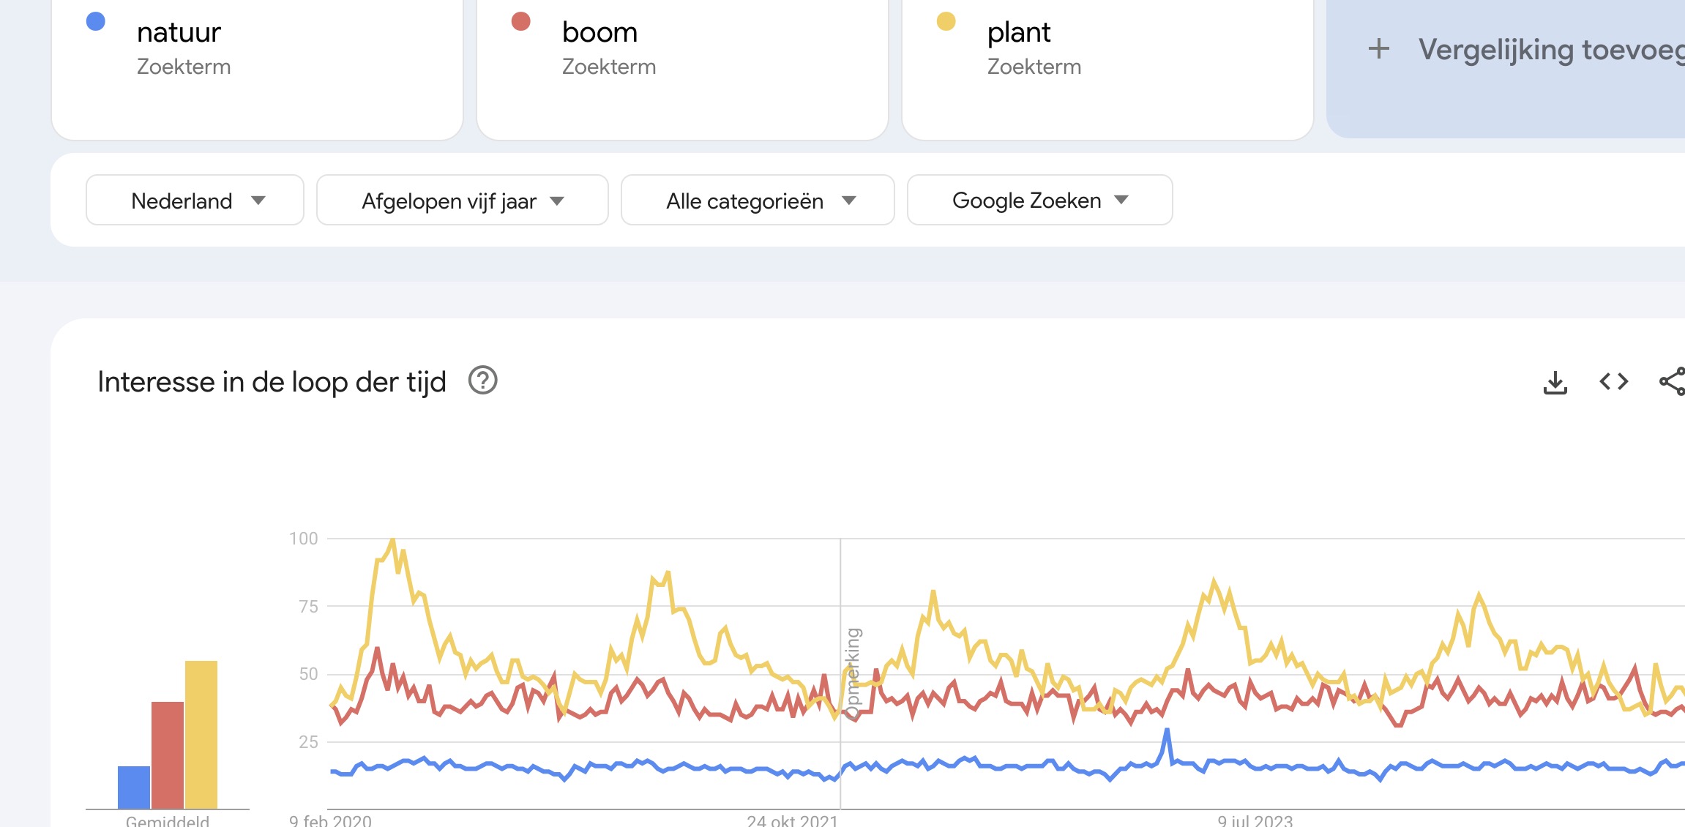Download the interest over time chart data
This screenshot has height=827, width=1685.
tap(1555, 382)
